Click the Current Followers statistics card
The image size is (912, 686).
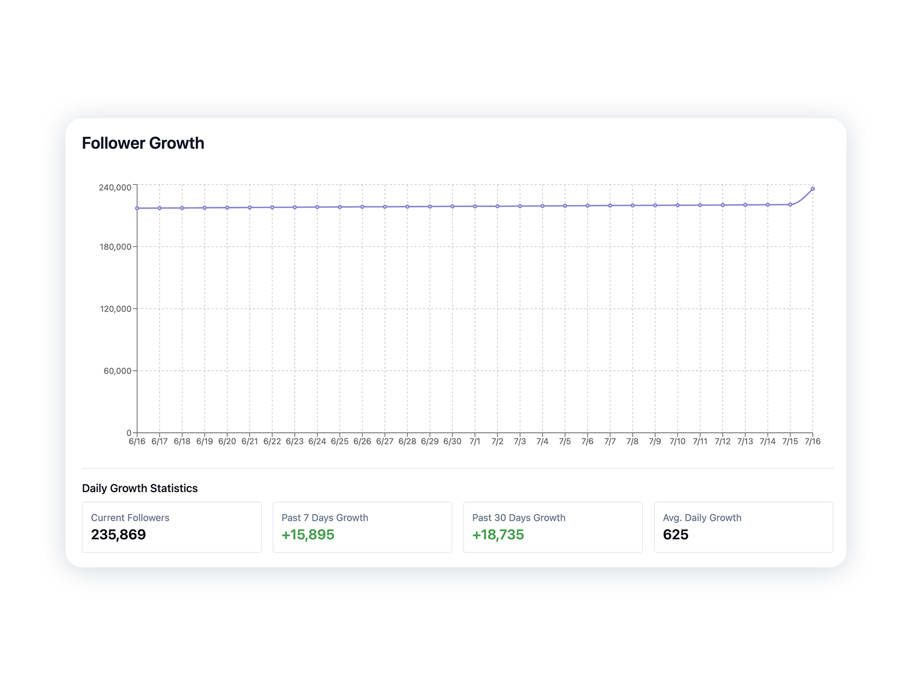coord(171,527)
